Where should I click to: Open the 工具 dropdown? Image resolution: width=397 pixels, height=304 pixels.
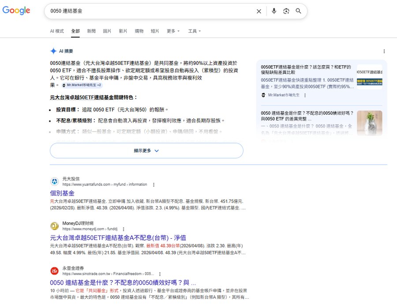tap(195, 31)
